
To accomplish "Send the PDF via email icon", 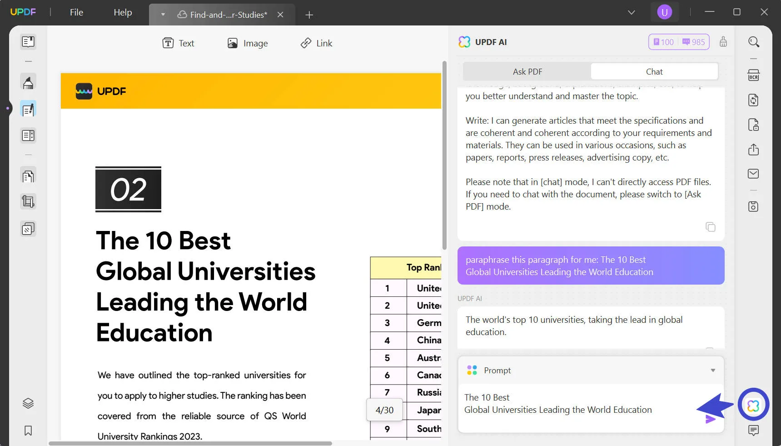I will click(x=753, y=174).
